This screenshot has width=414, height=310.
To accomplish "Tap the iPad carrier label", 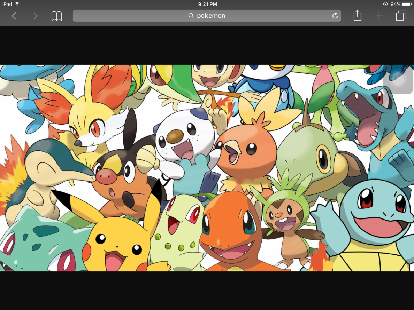I will click(7, 4).
